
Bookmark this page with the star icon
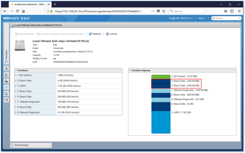(164, 11)
